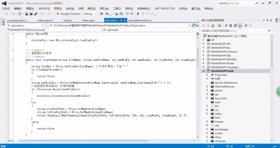This screenshot has height=148, width=280.
Task: Close the UpLoad.cs tab
Action: click(x=125, y=20)
